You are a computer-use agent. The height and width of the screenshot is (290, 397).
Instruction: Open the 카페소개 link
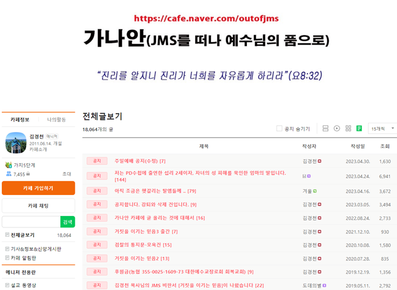coord(38,149)
